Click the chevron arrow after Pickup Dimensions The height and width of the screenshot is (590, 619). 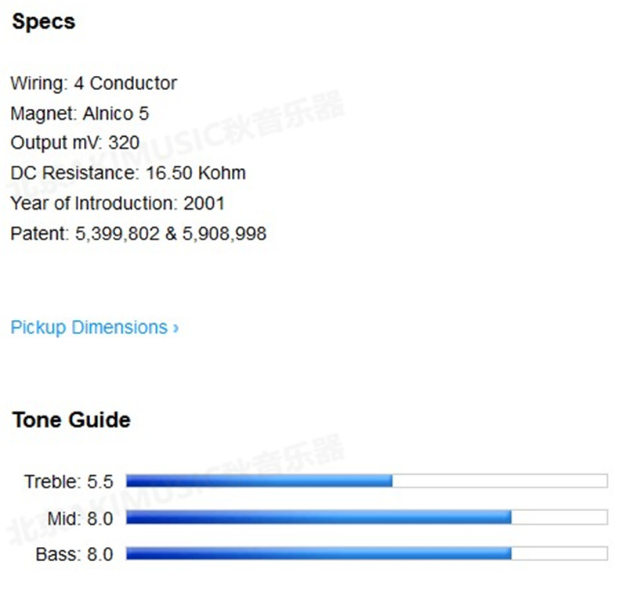[176, 328]
